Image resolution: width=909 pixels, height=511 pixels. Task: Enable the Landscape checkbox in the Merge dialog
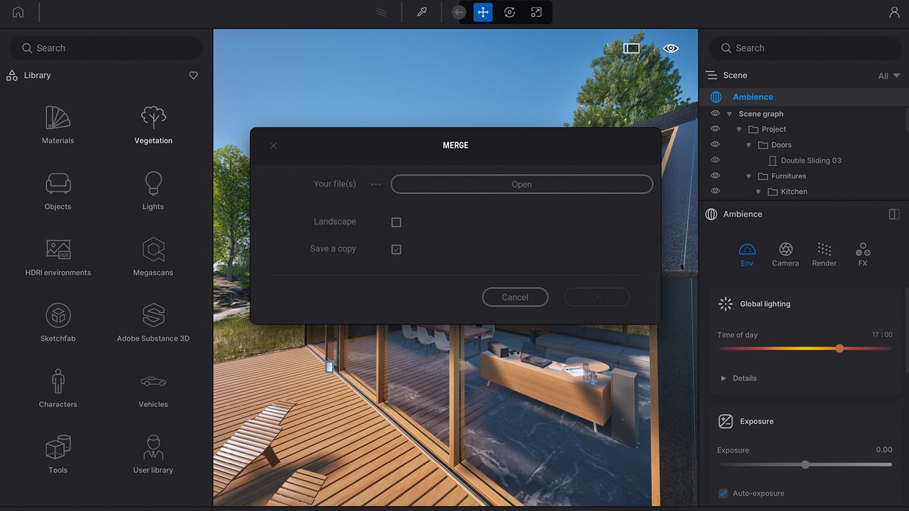tap(395, 222)
